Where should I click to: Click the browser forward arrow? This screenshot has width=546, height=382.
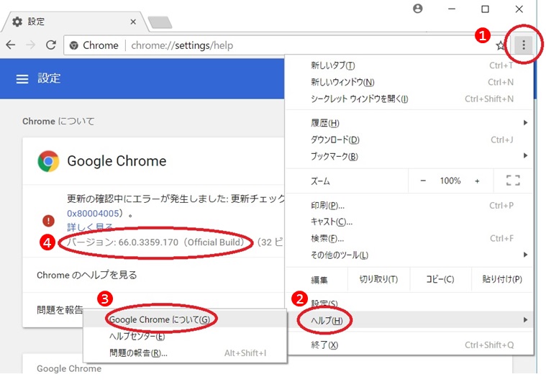[x=31, y=45]
